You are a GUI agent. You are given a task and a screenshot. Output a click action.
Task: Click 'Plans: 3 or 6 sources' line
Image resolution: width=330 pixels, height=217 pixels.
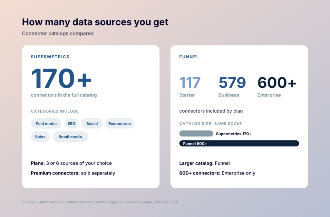pos(71,163)
